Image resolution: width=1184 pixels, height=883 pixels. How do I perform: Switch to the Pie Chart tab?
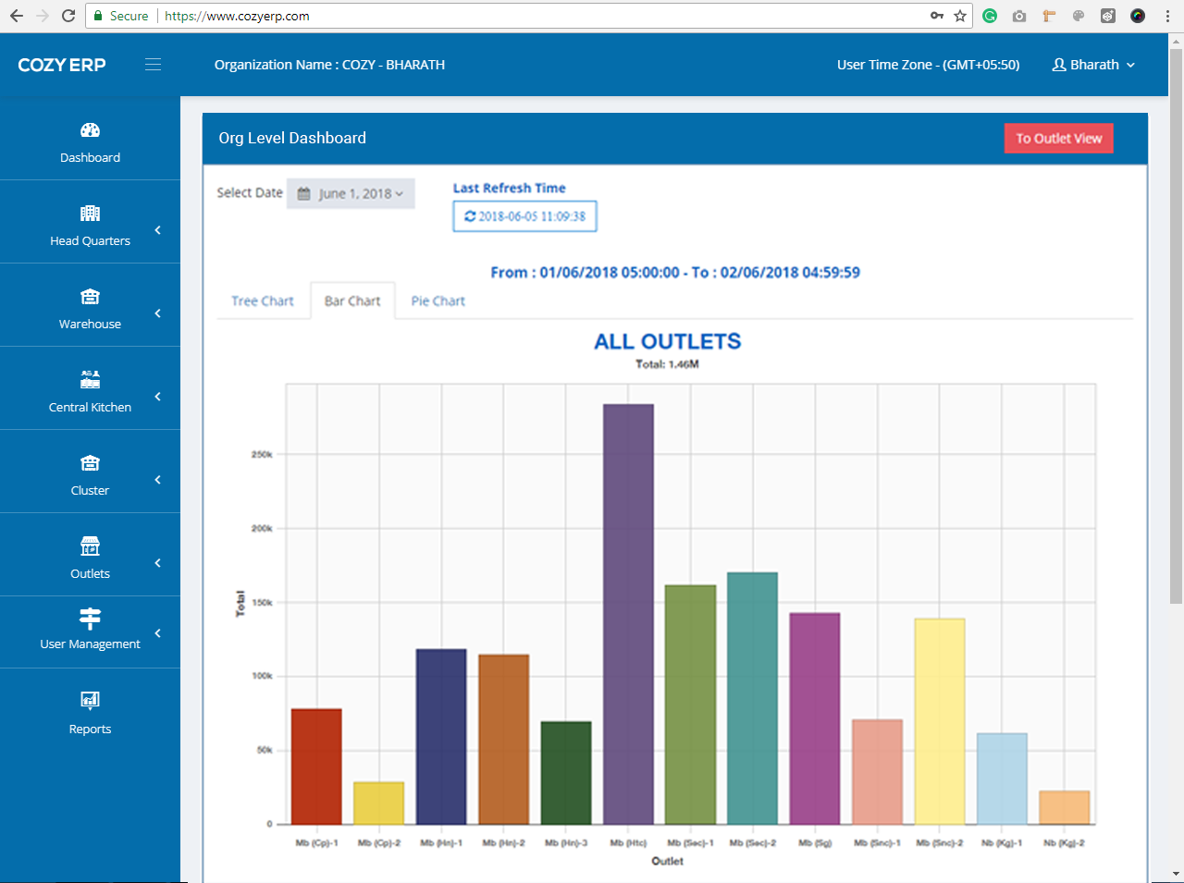pyautogui.click(x=438, y=301)
